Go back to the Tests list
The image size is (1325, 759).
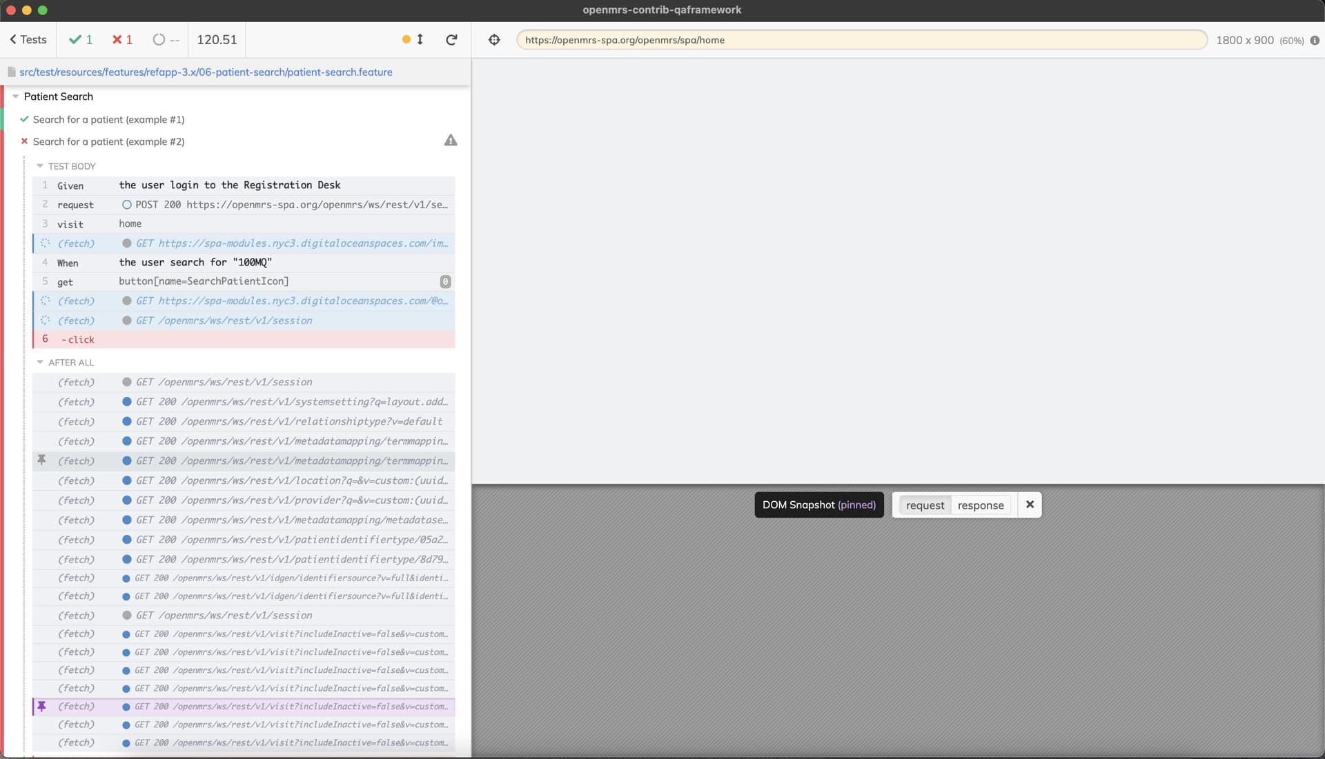tap(28, 39)
